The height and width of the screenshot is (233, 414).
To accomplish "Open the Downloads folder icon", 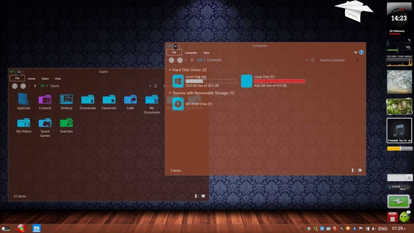I will point(88,100).
